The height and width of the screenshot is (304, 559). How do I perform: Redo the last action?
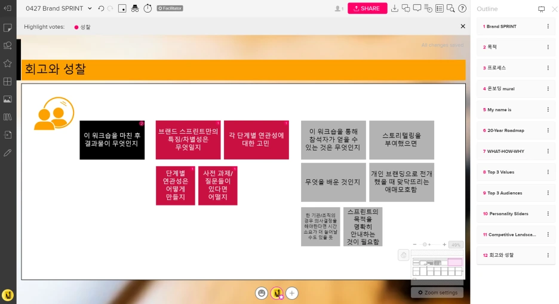pos(110,8)
